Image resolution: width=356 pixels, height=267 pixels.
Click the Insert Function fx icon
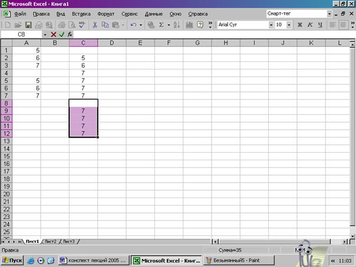point(70,35)
